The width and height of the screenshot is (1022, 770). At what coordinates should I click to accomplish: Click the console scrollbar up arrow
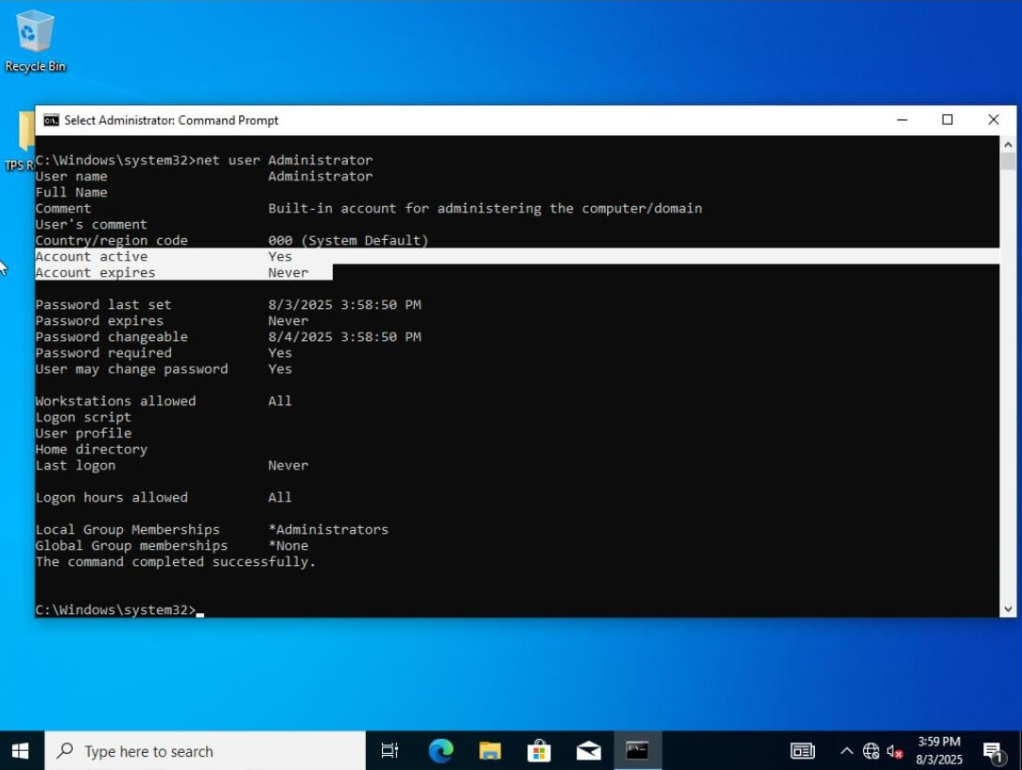1008,145
